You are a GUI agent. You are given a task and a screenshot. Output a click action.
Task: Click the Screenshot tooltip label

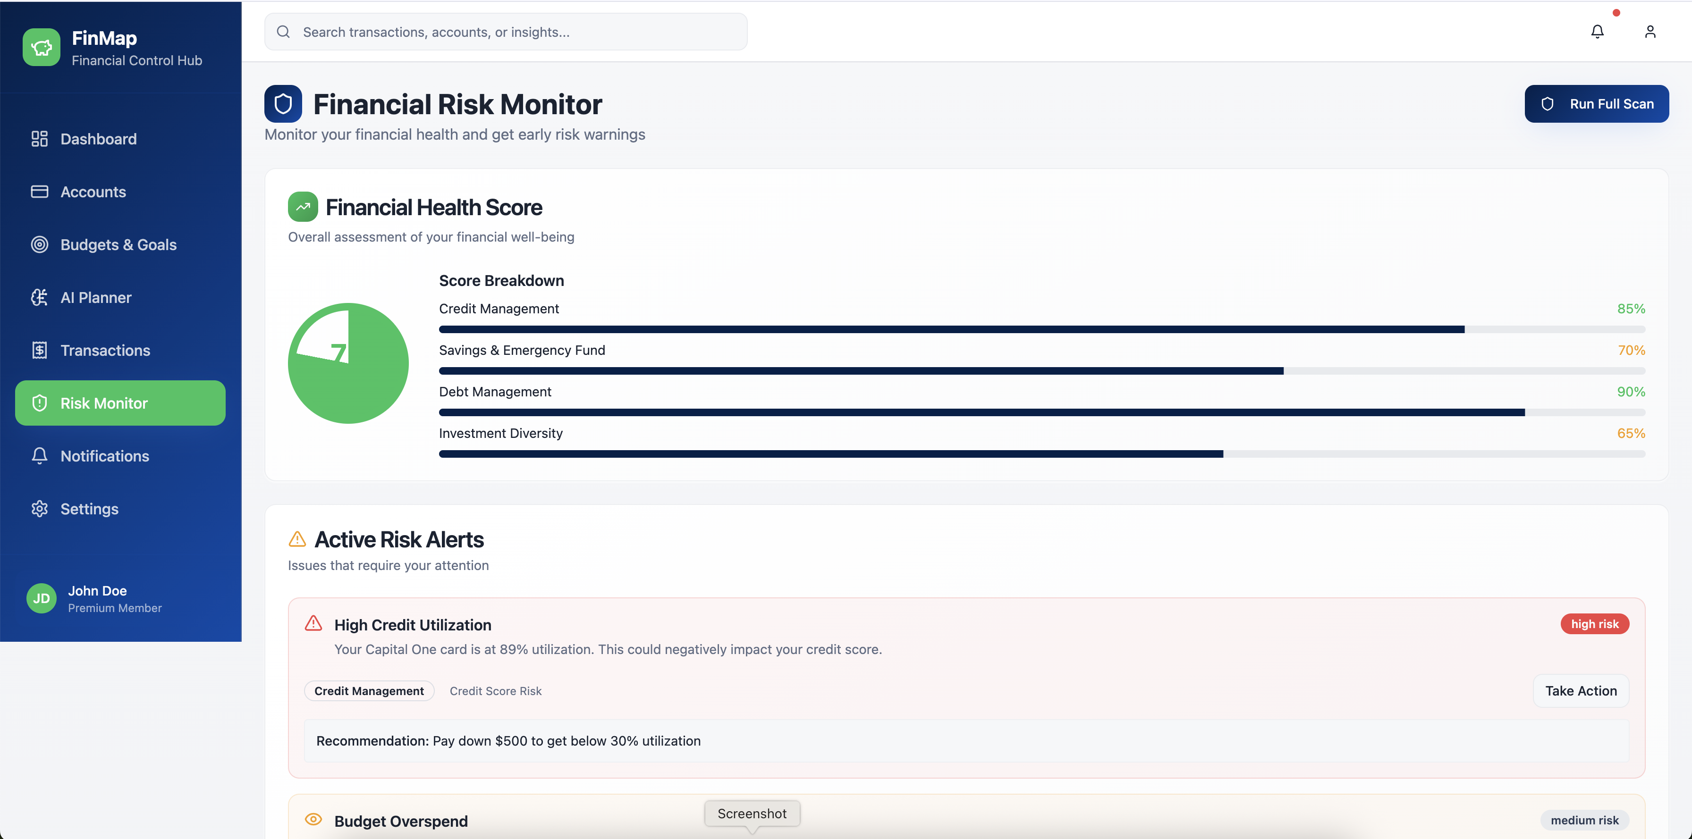[x=752, y=814]
